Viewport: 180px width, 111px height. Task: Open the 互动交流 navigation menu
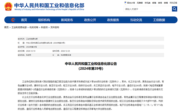pyautogui.click(x=136, y=20)
